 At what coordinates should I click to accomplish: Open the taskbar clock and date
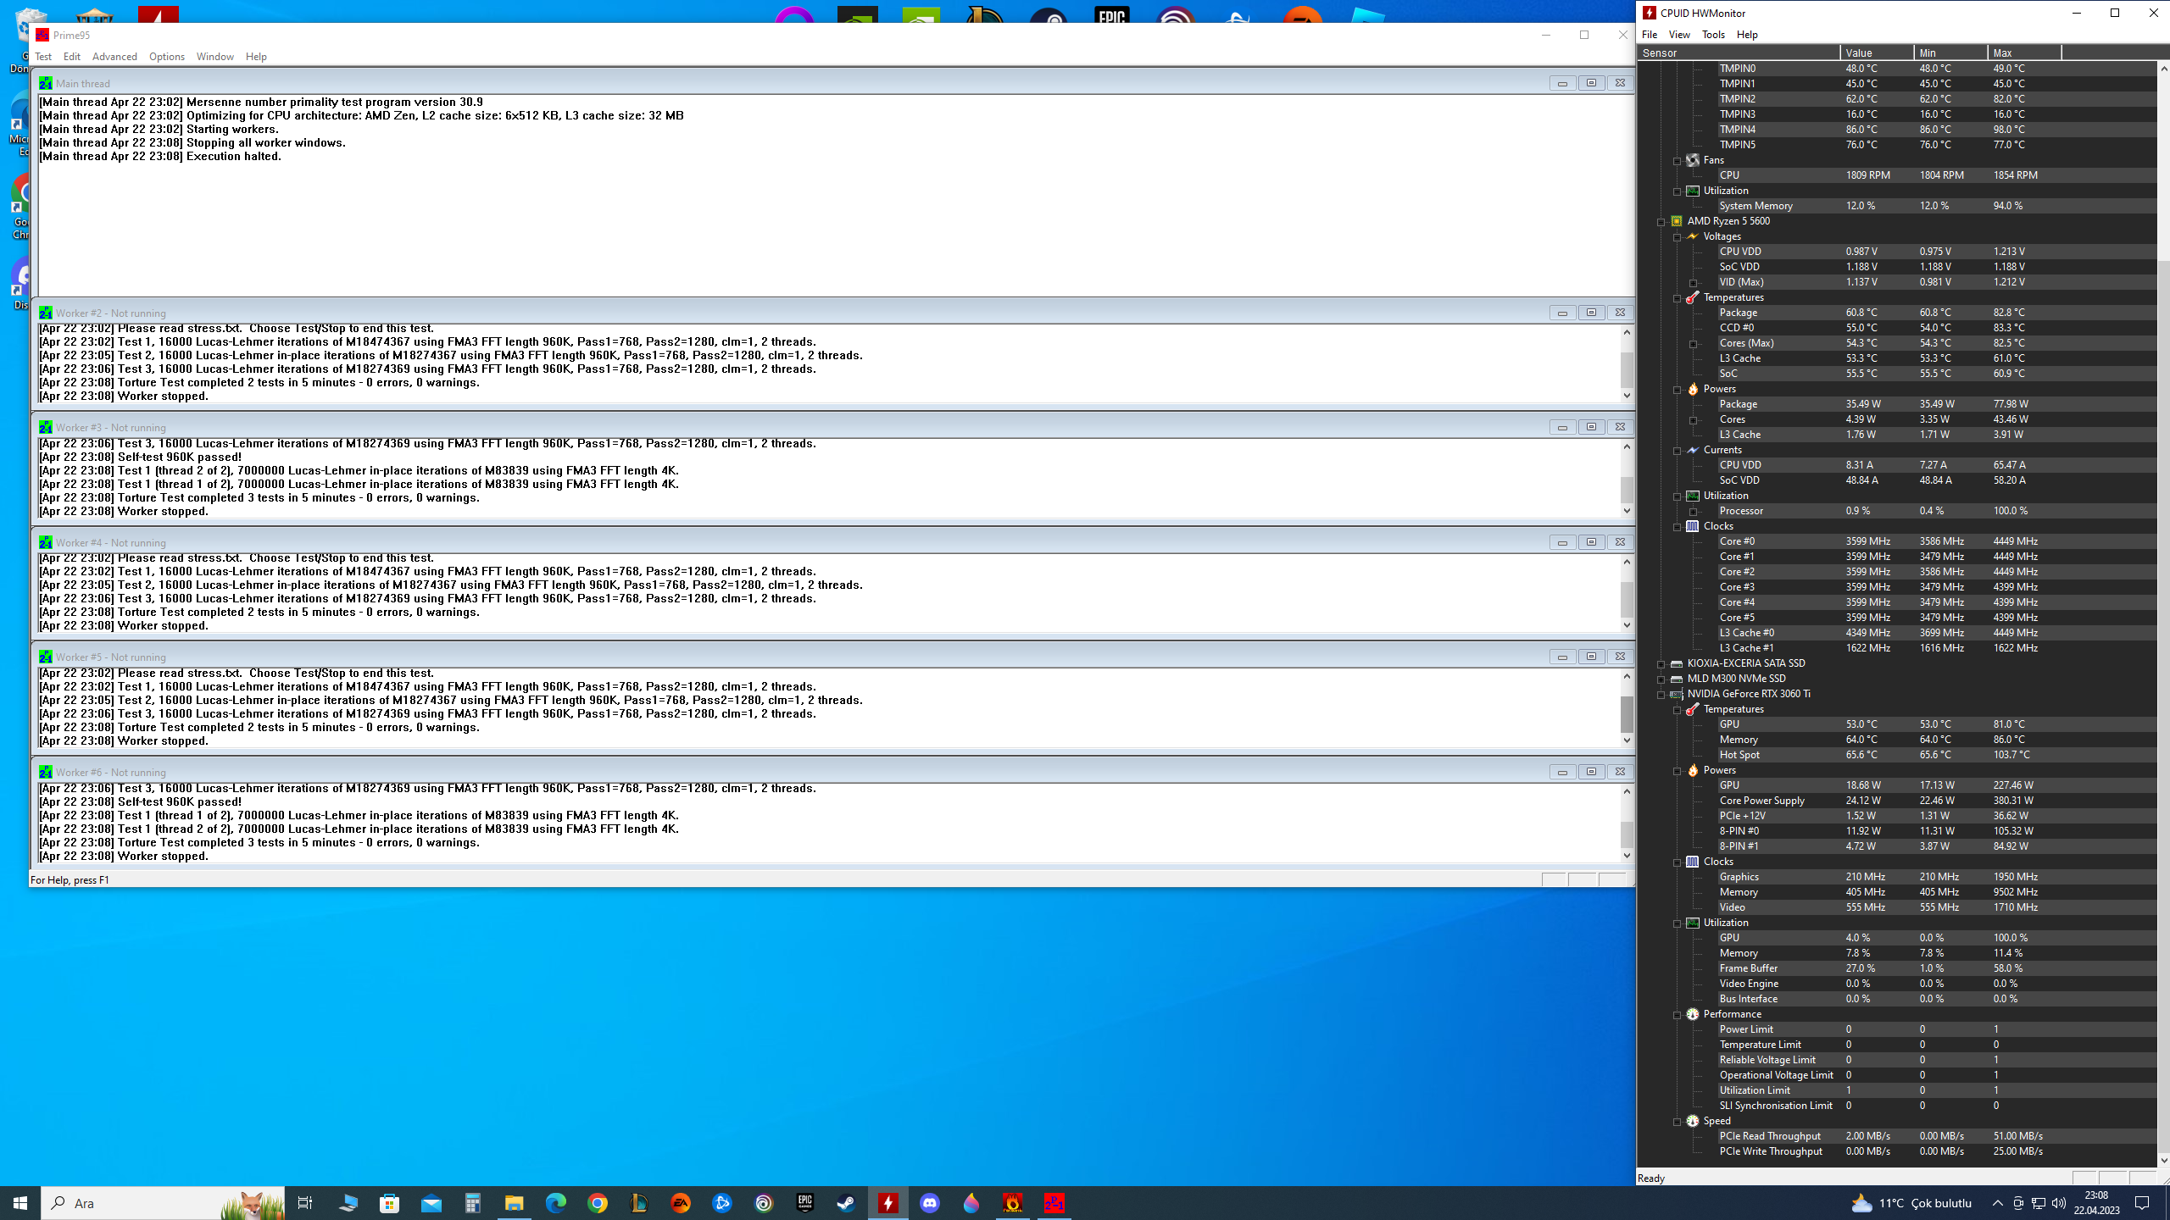click(x=2096, y=1203)
